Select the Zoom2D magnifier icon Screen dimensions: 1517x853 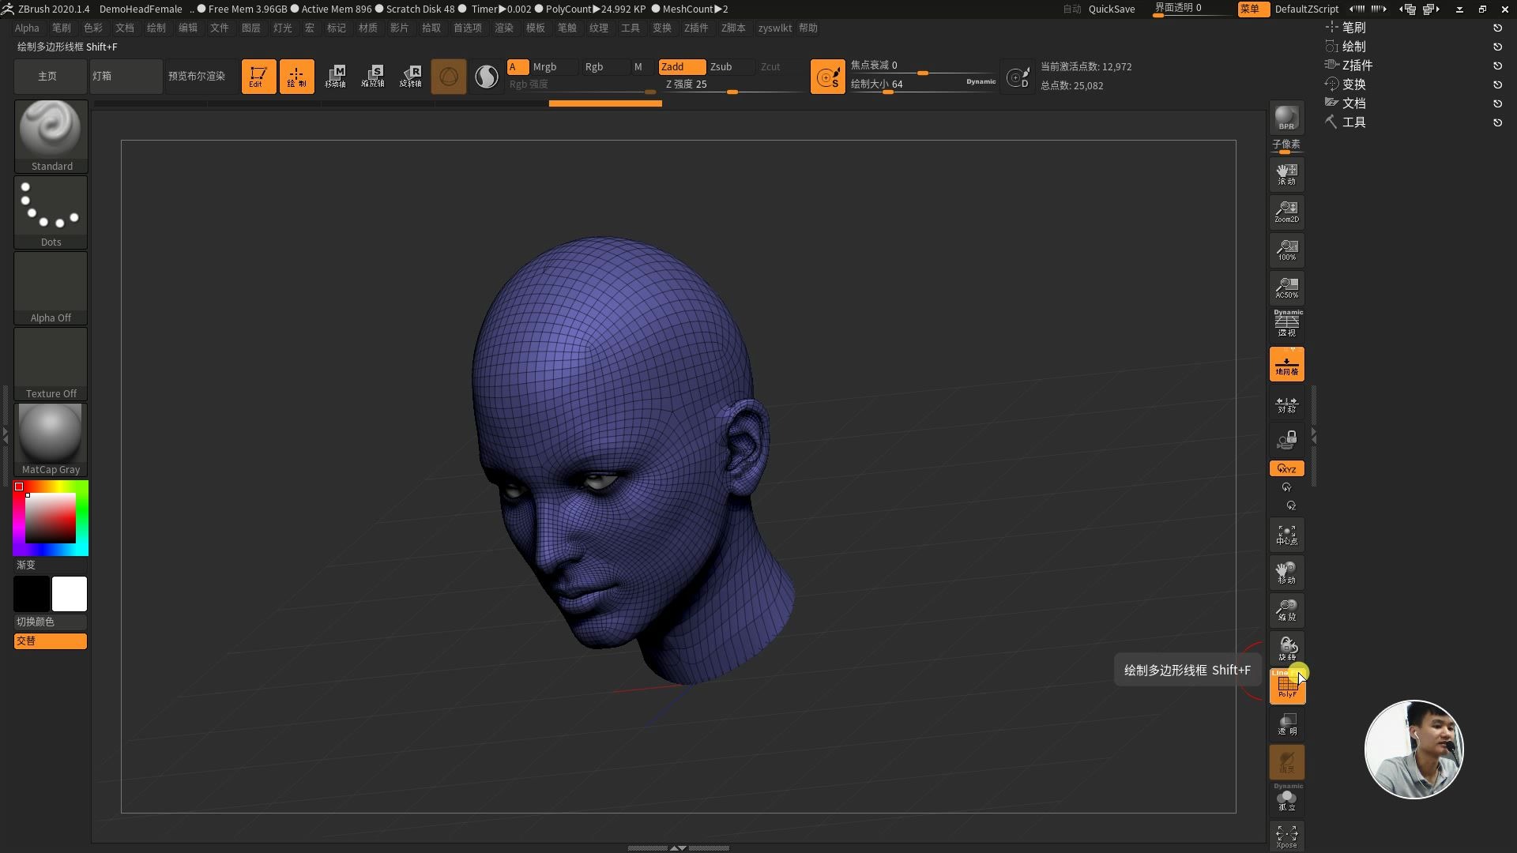point(1286,212)
